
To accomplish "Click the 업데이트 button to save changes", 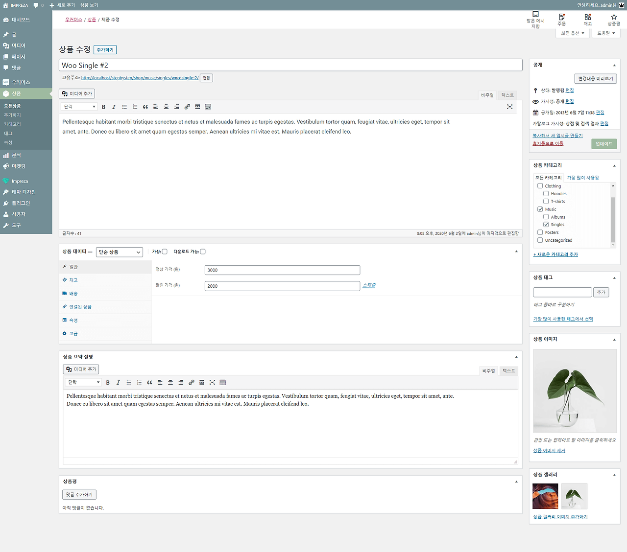I will pyautogui.click(x=603, y=143).
